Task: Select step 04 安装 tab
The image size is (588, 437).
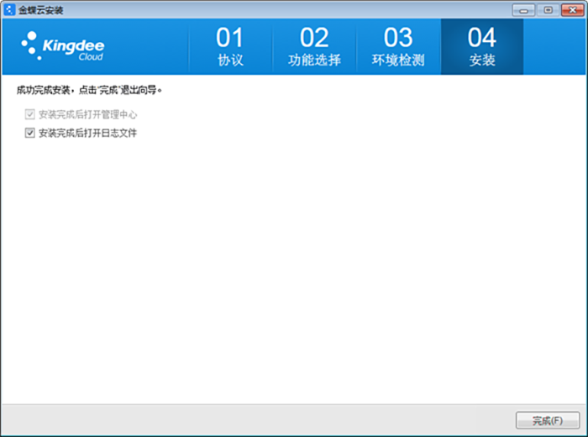Action: pos(482,46)
